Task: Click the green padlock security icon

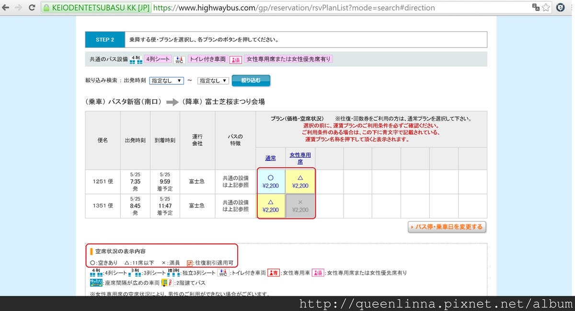Action: (46, 8)
